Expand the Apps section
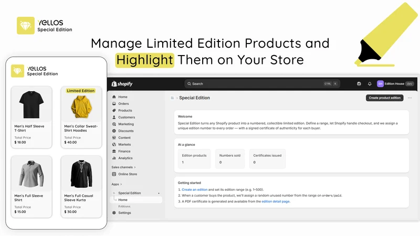This screenshot has width=420, height=236. [117, 184]
